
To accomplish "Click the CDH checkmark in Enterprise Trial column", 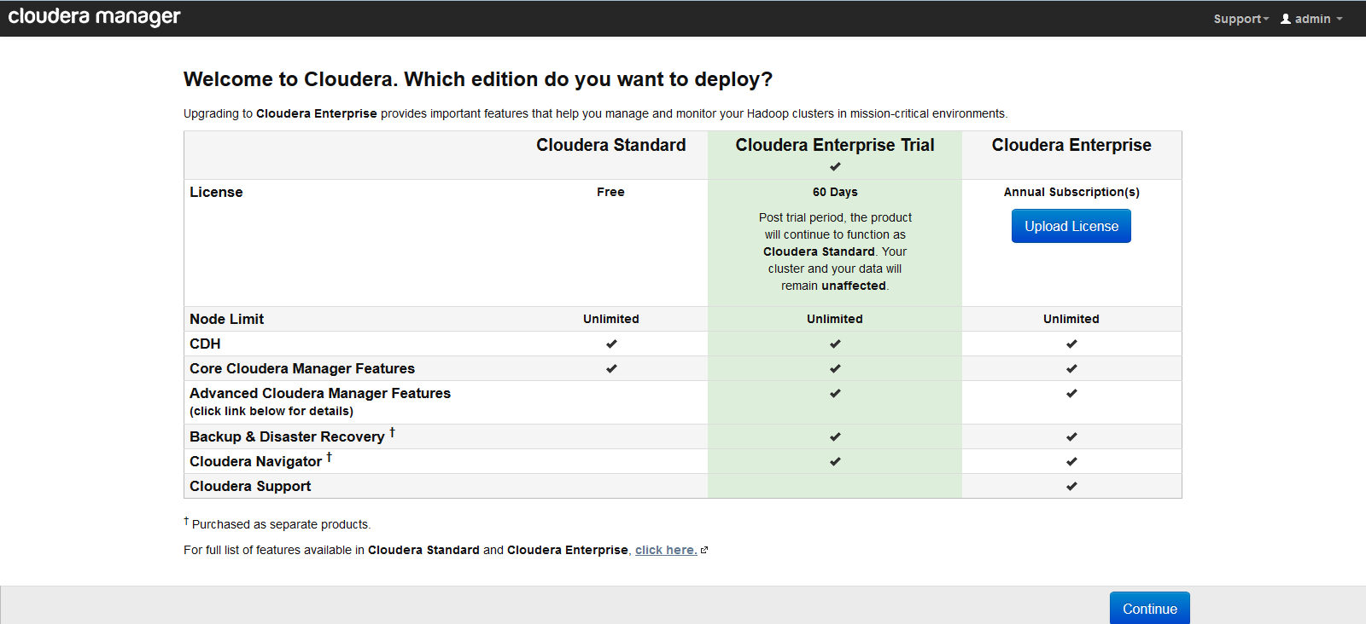I will pyautogui.click(x=835, y=344).
